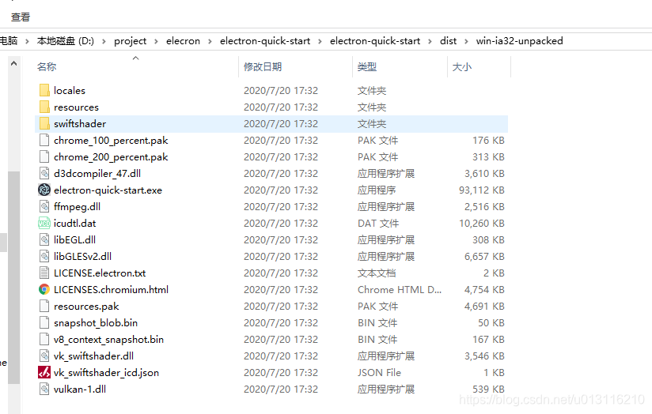Select v8_context_snapshot.bin file icon

[x=44, y=339]
